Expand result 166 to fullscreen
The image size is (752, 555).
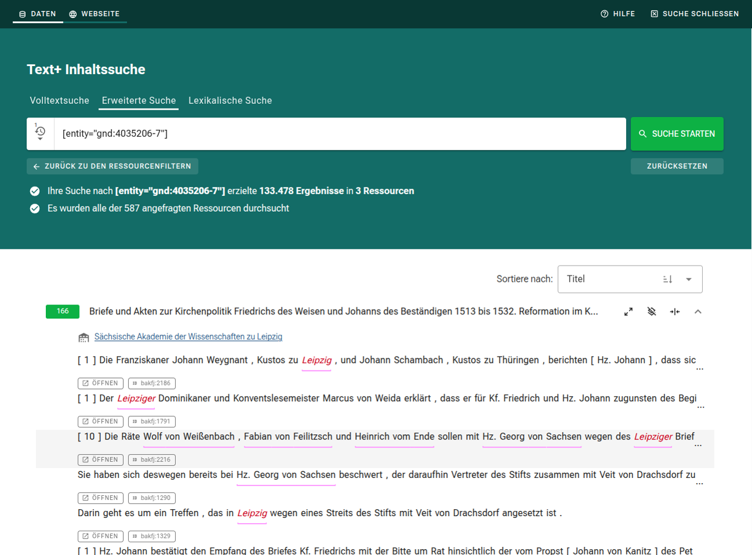click(x=628, y=311)
